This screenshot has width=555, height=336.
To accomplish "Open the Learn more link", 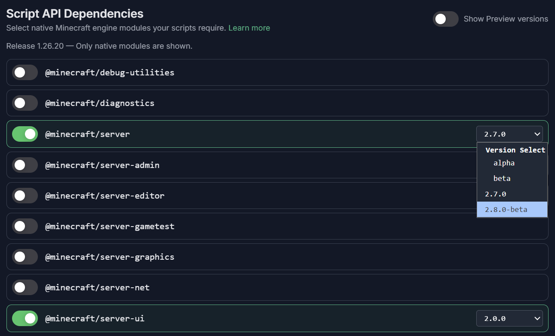I will (249, 28).
